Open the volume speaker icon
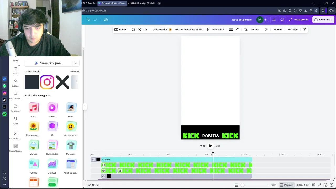 click(207, 30)
